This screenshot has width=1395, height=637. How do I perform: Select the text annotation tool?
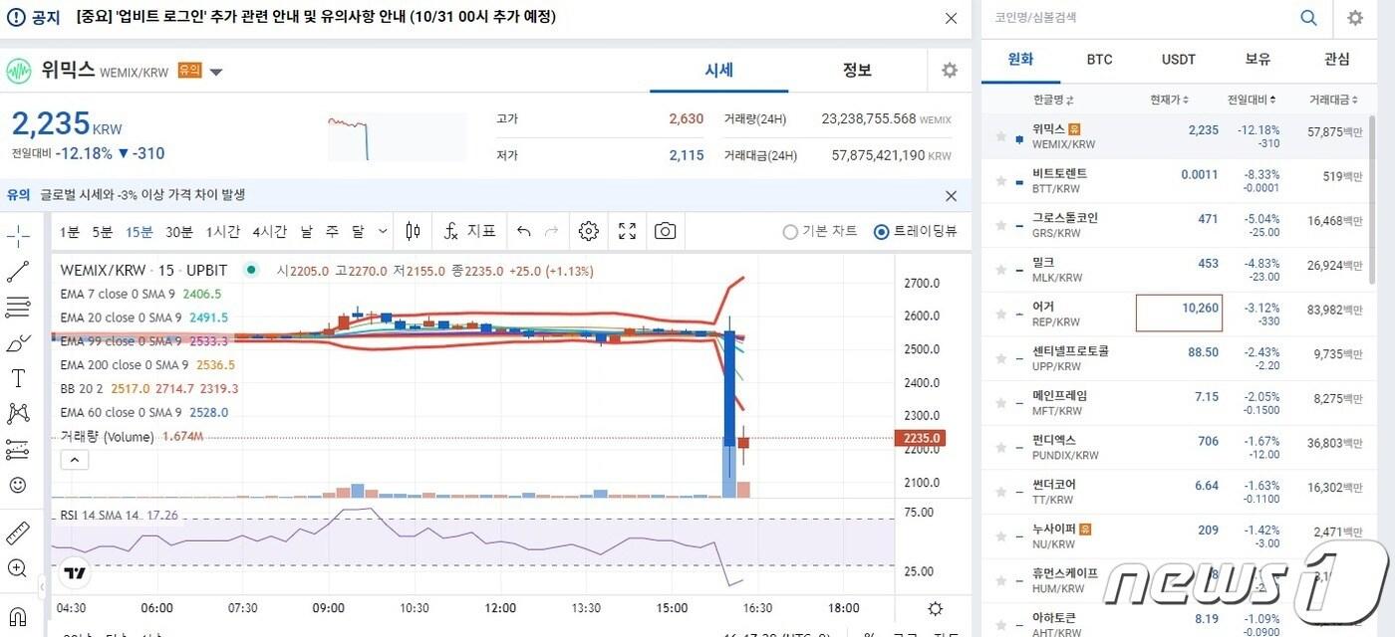click(x=18, y=376)
